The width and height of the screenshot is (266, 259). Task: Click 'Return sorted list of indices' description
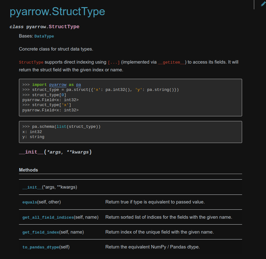(x=169, y=217)
